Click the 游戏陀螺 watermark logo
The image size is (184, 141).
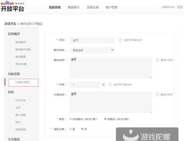pos(147,135)
